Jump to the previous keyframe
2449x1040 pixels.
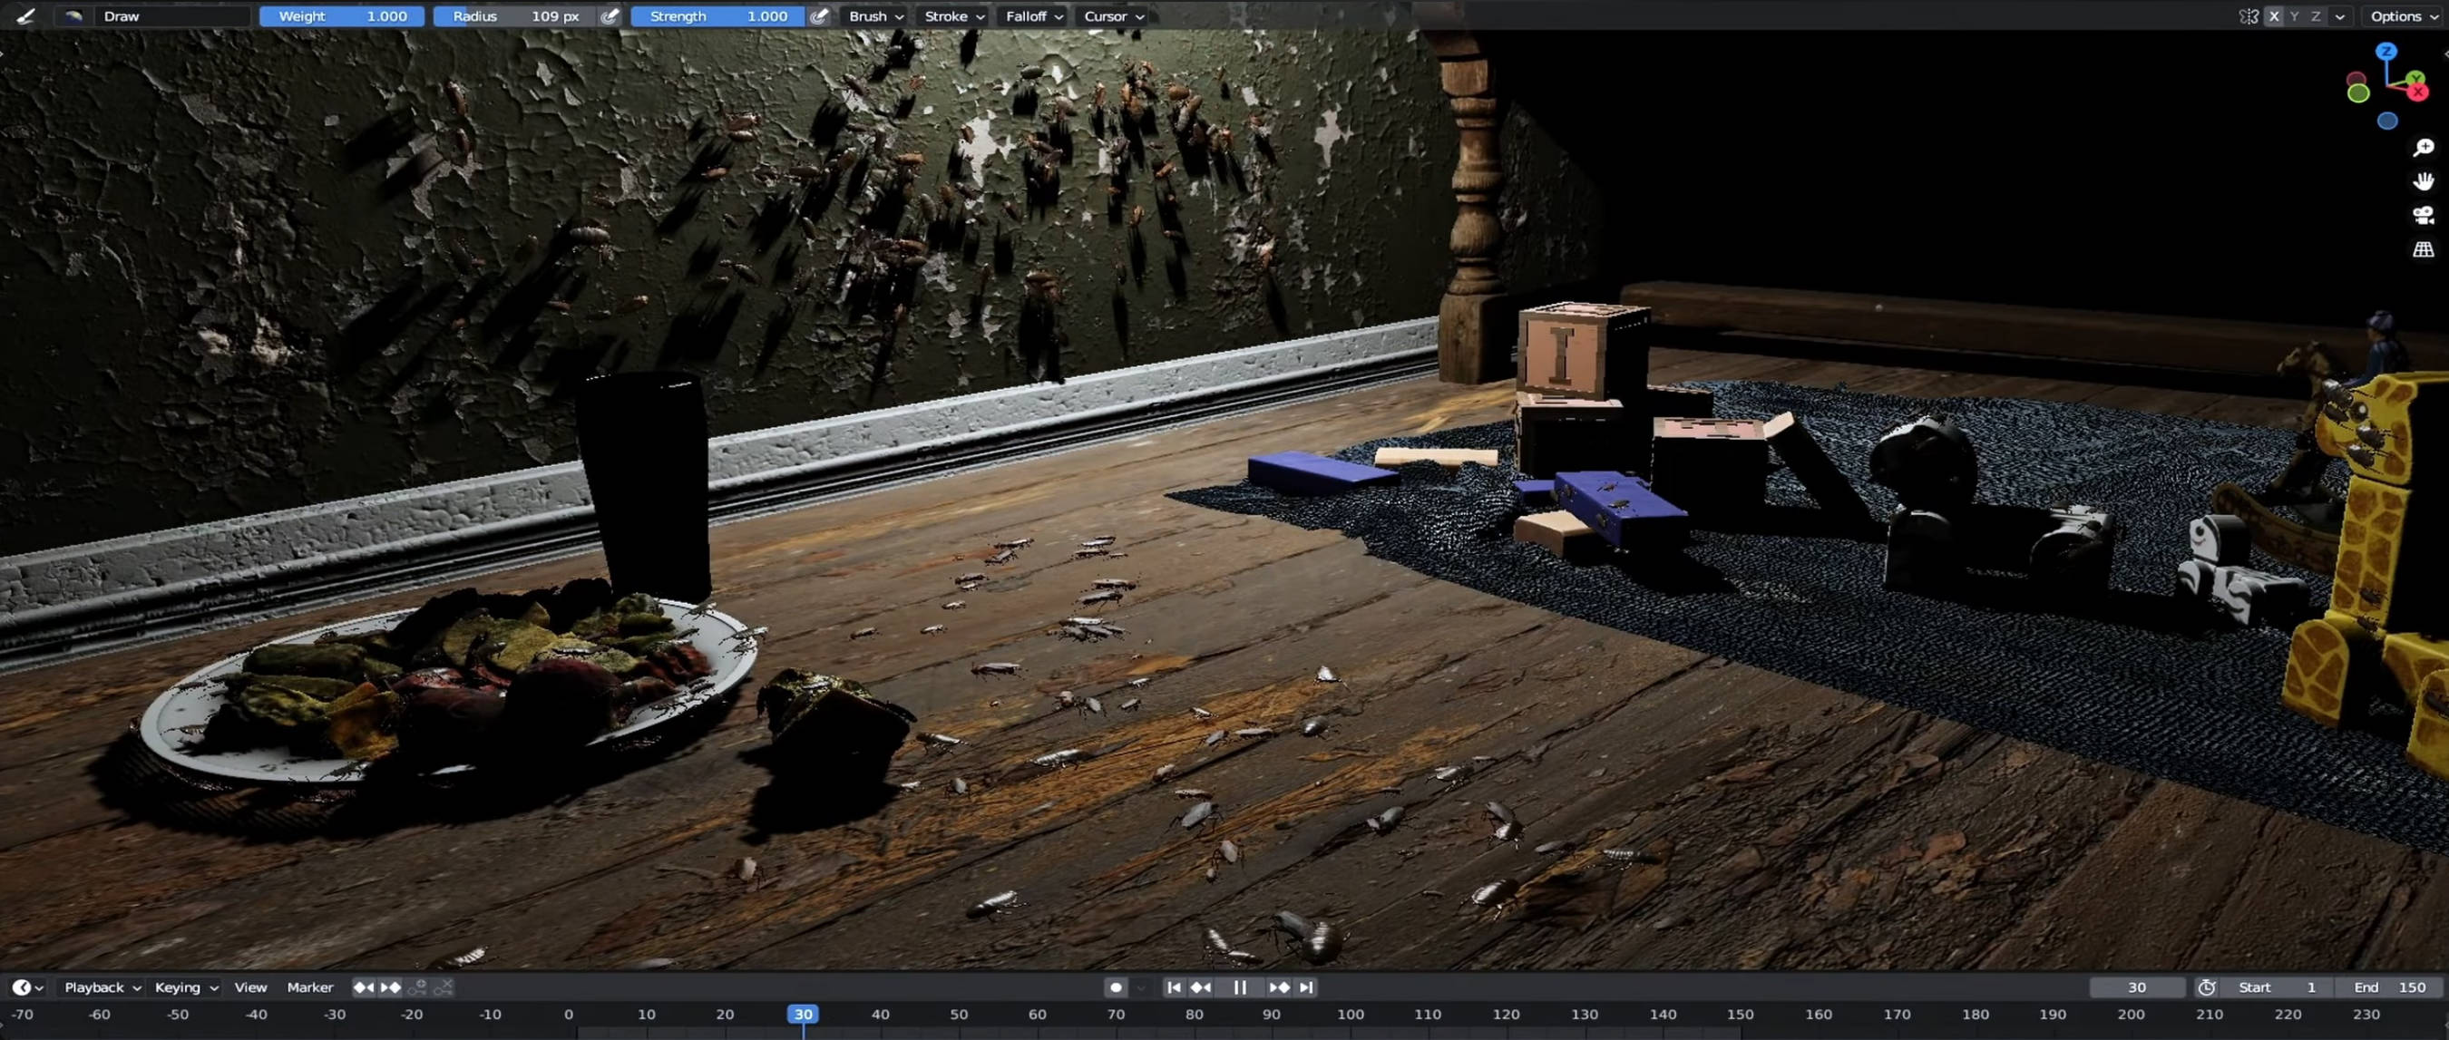[1202, 987]
